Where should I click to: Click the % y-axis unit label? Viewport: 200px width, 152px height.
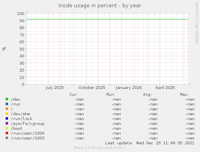tap(4, 49)
